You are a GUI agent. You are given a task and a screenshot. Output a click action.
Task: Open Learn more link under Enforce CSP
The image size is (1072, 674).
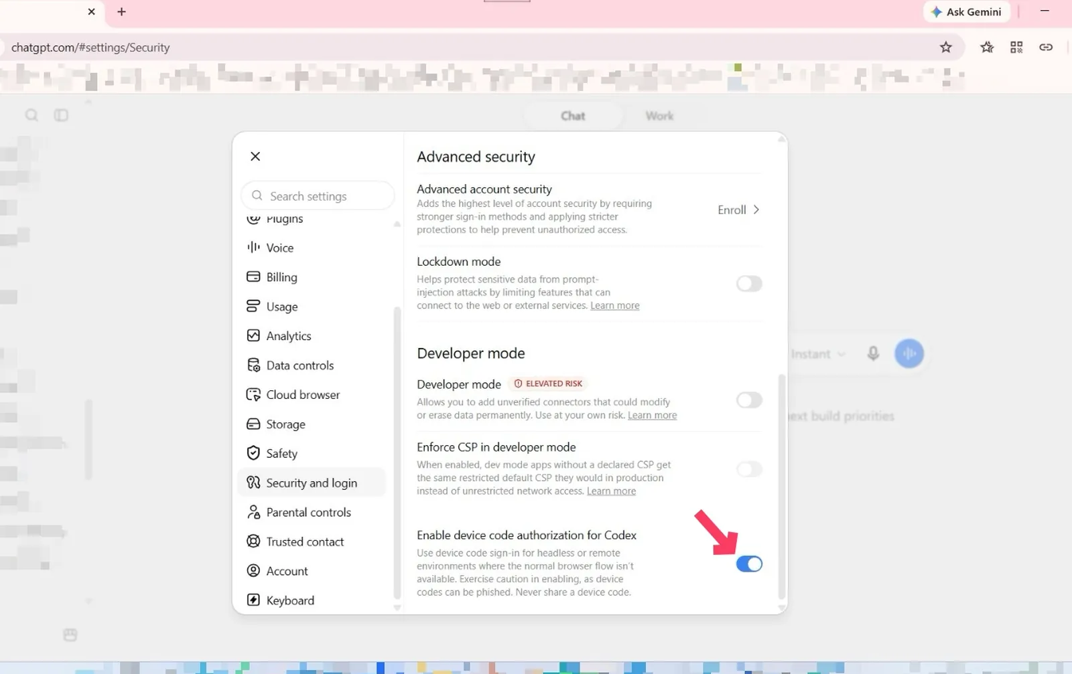[611, 491]
